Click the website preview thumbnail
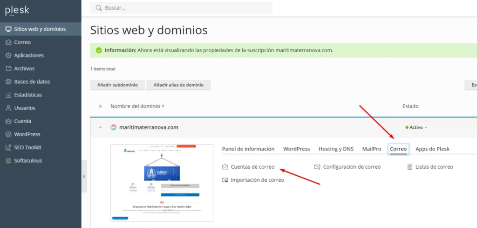The width and height of the screenshot is (477, 228). 162,183
